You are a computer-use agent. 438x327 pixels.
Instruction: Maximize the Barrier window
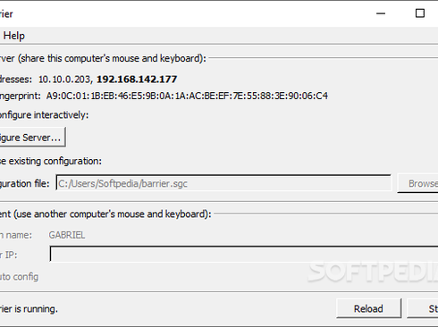(420, 13)
